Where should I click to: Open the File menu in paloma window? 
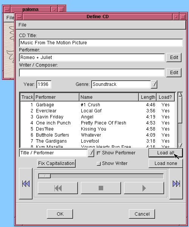point(10,18)
